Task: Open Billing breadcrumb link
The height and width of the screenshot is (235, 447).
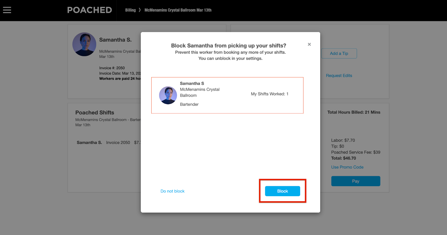Action: coord(130,10)
